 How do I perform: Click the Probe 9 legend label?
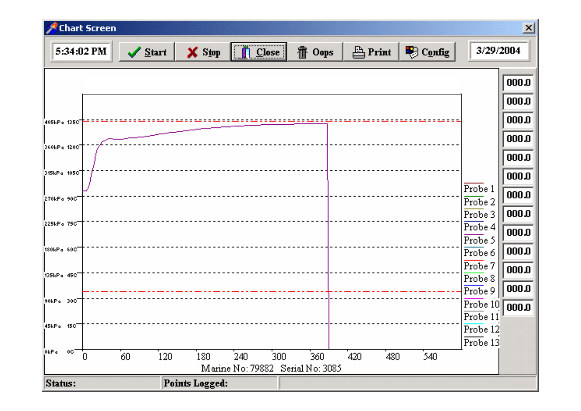pos(479,291)
